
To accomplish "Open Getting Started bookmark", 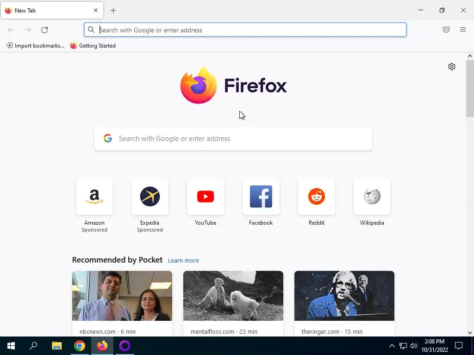I will pyautogui.click(x=93, y=46).
